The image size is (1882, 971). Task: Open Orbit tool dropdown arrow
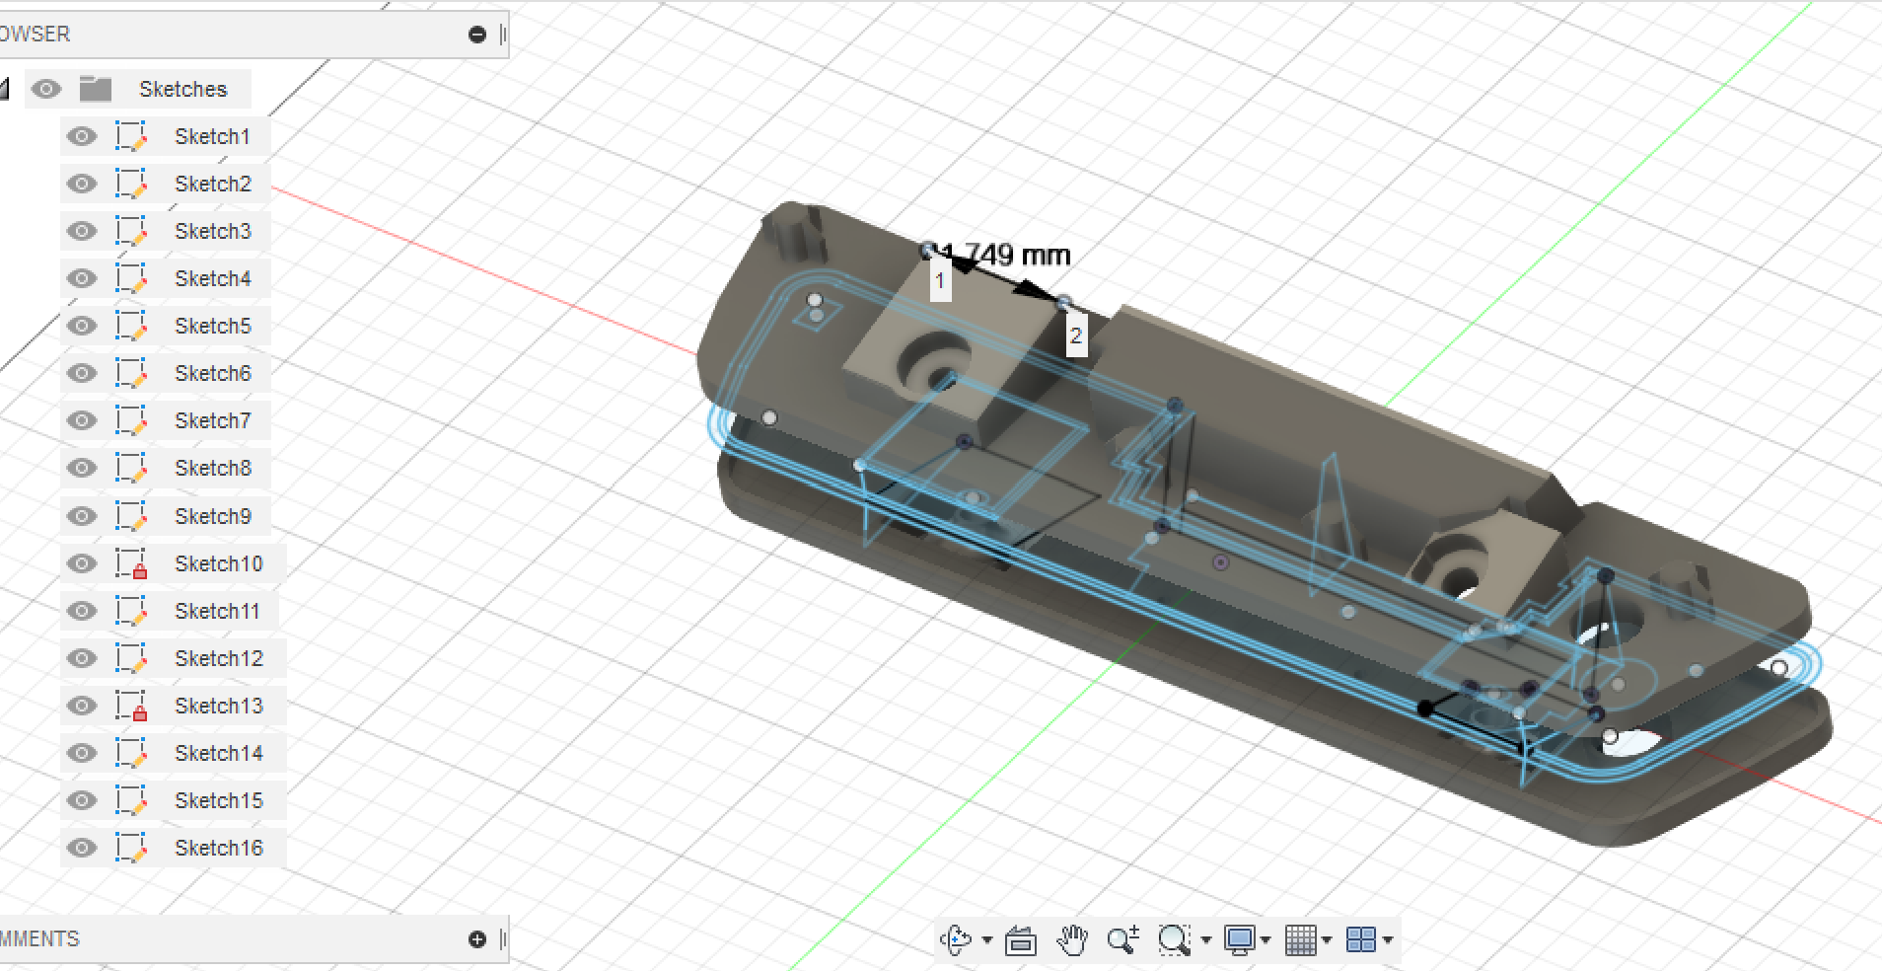[987, 940]
